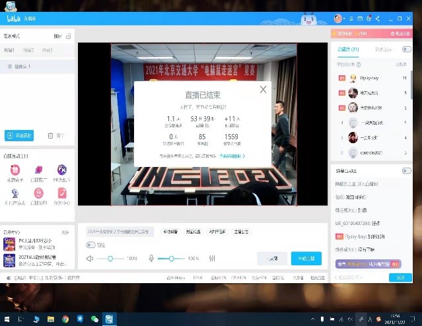The image size is (422, 326).
Task: Click the speaker announcement icon in status bar
Action: (9, 278)
